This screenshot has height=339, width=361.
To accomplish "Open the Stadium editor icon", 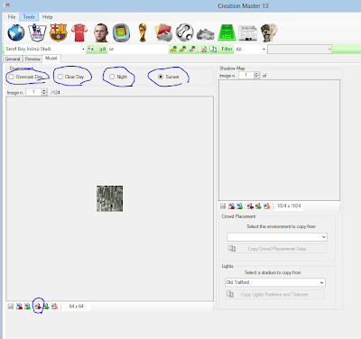I will pos(122,32).
